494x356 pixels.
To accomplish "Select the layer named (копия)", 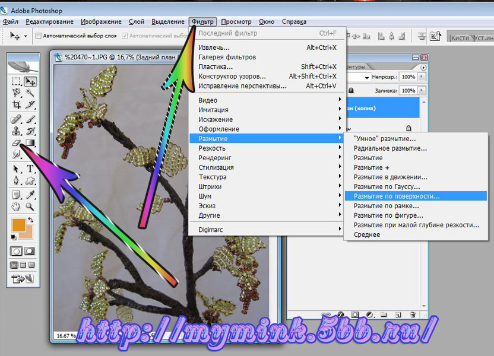I will 383,108.
